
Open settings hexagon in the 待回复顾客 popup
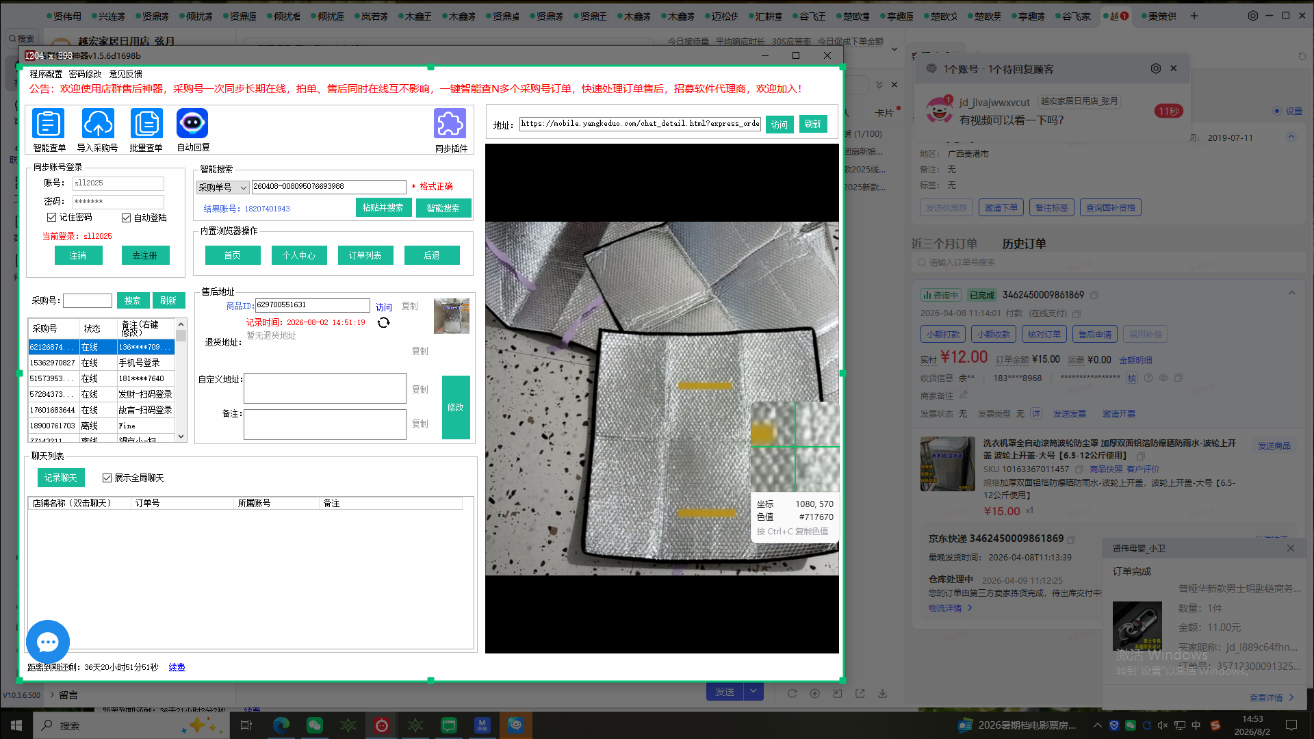1156,68
